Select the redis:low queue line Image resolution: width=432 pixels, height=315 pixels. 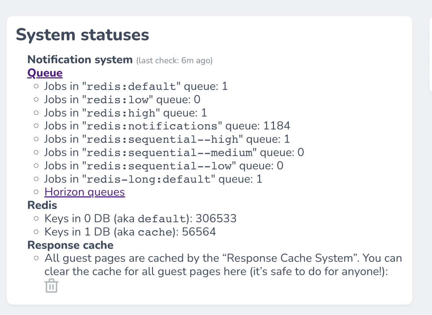coord(122,100)
